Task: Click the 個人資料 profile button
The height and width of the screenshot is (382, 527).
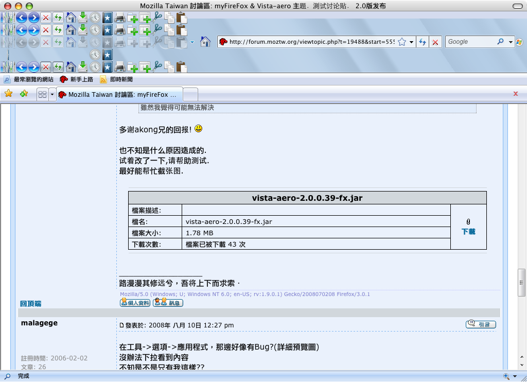Action: tap(135, 303)
